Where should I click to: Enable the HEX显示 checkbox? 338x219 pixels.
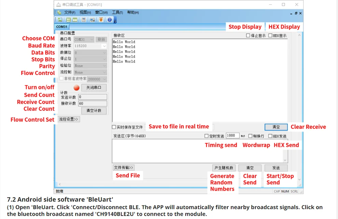coord(270,35)
